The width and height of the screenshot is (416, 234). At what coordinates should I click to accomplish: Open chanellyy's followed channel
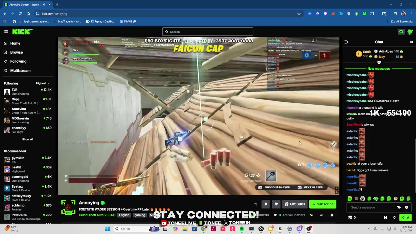[x=28, y=130]
